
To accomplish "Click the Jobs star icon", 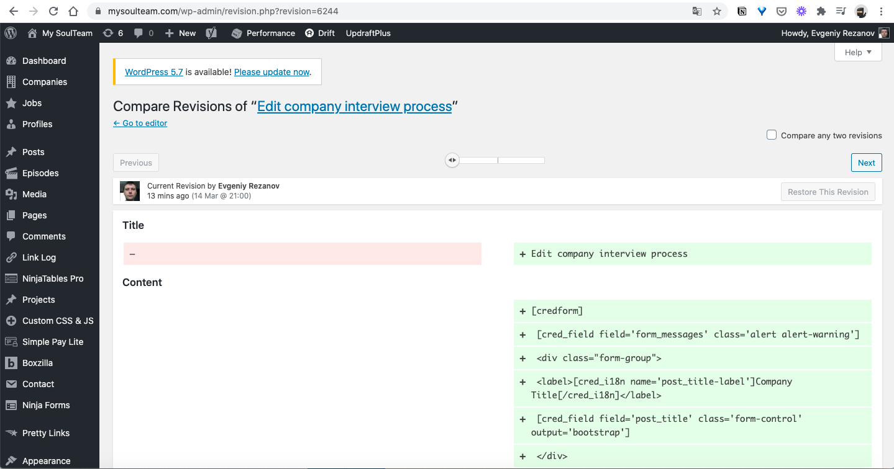I will [11, 103].
